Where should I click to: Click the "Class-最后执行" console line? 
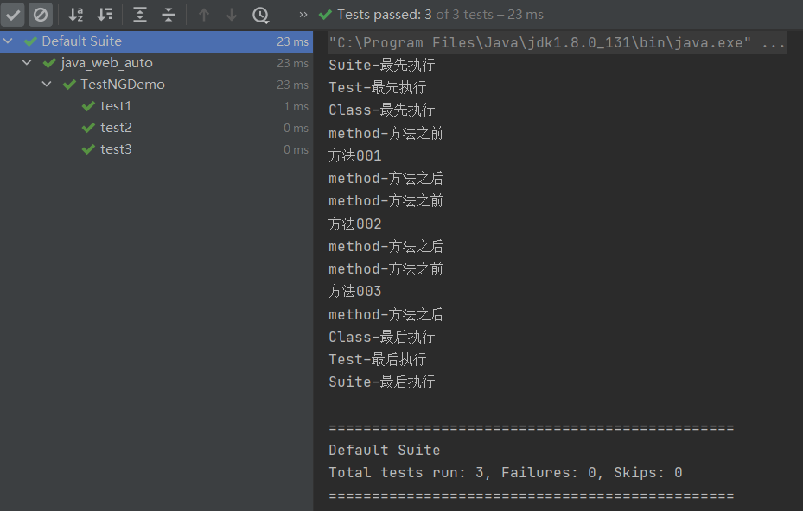(382, 338)
